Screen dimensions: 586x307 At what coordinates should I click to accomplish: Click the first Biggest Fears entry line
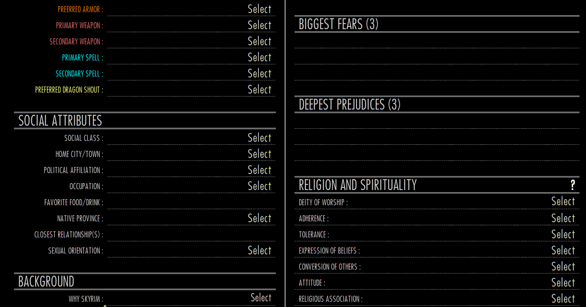tap(437, 41)
